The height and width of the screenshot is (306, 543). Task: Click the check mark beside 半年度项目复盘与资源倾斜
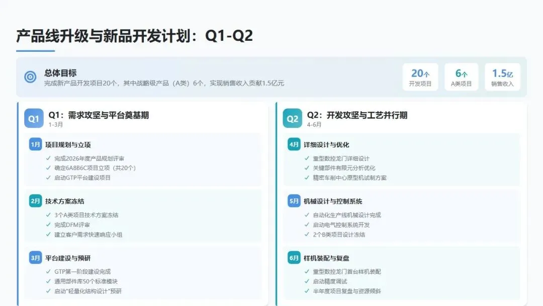(x=307, y=291)
